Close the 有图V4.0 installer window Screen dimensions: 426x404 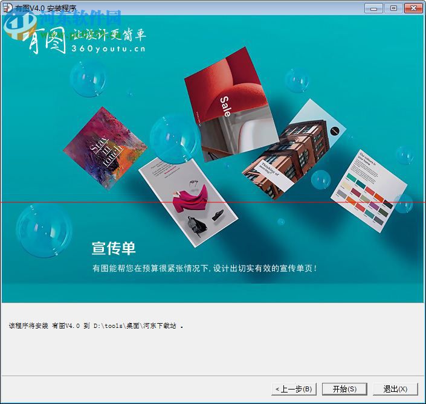pyautogui.click(x=413, y=8)
